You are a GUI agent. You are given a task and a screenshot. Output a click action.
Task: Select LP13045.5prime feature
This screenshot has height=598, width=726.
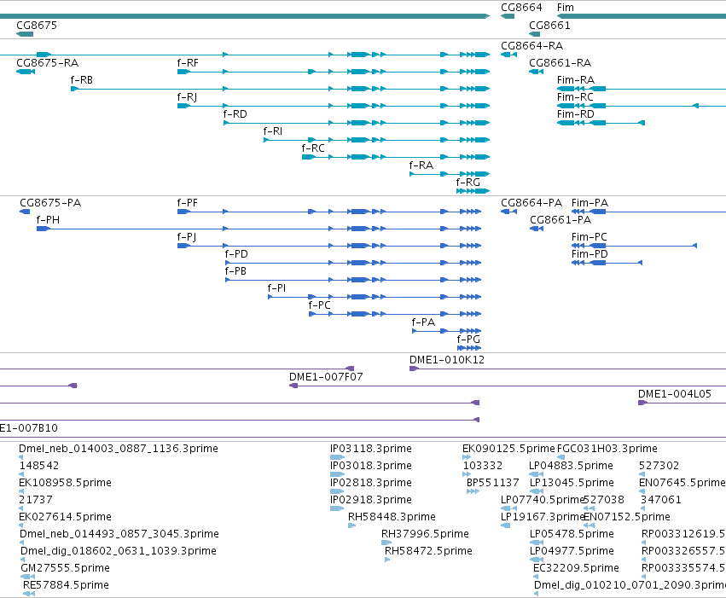pyautogui.click(x=572, y=483)
